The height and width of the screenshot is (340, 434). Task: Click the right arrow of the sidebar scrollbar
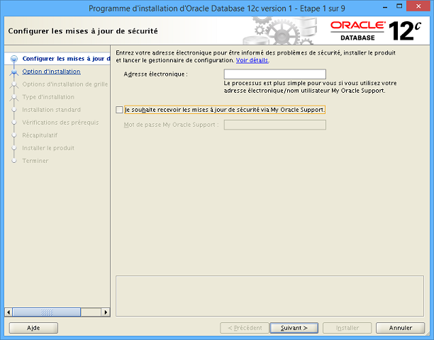tap(106, 312)
